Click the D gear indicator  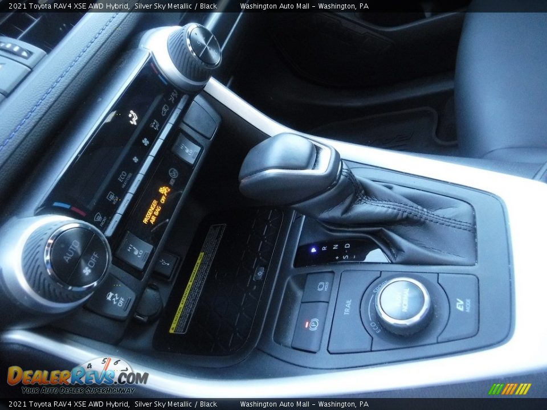click(347, 245)
